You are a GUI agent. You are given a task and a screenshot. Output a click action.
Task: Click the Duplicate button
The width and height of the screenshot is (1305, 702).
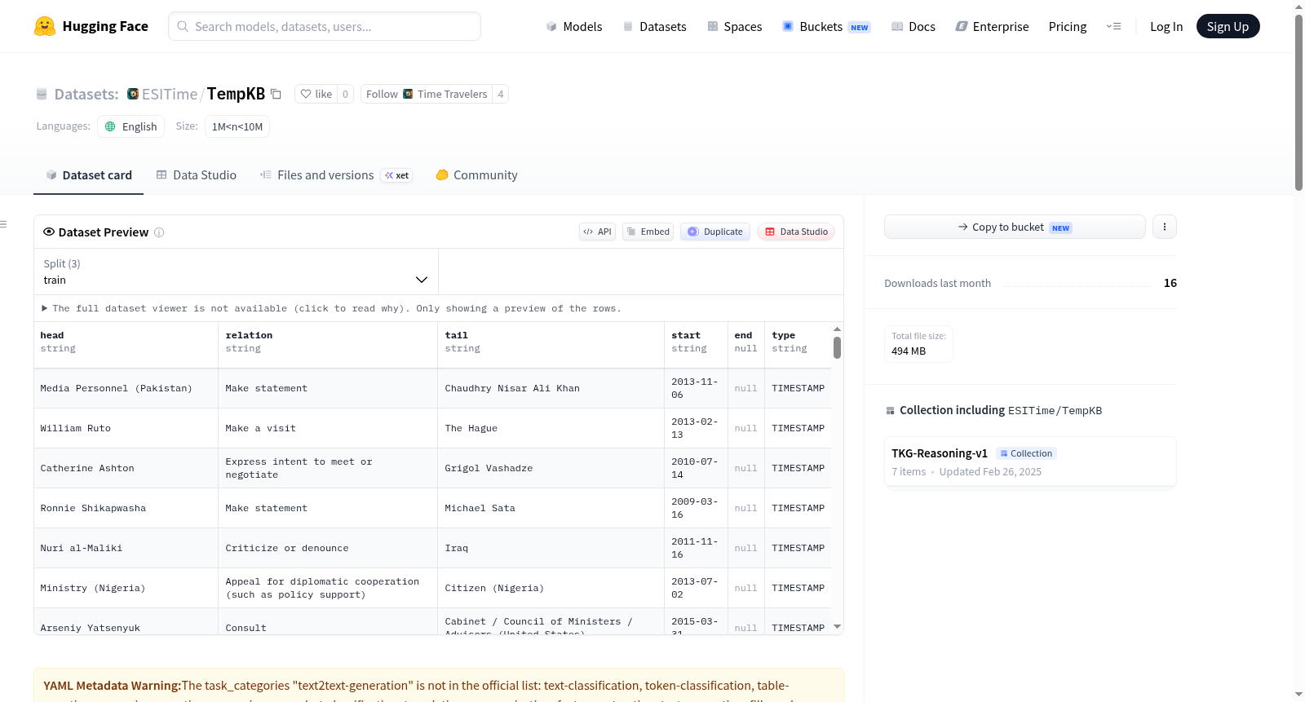tap(715, 232)
